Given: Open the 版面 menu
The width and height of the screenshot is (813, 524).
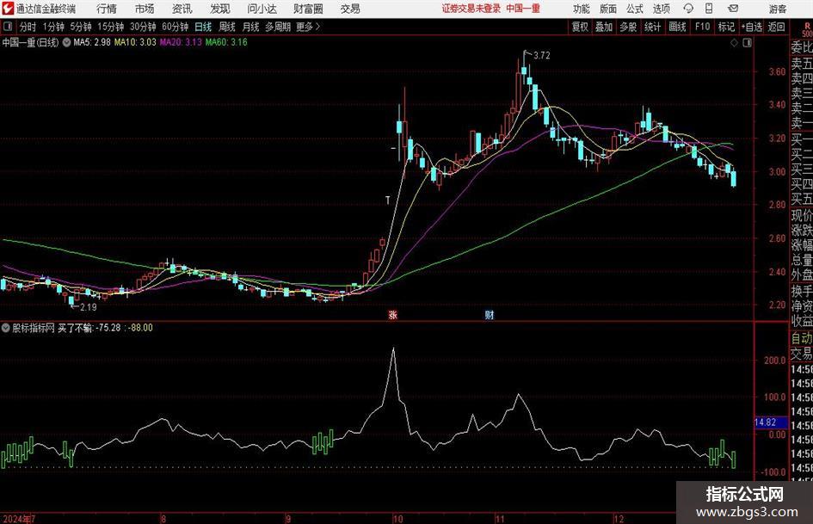Looking at the screenshot, I should [x=608, y=9].
